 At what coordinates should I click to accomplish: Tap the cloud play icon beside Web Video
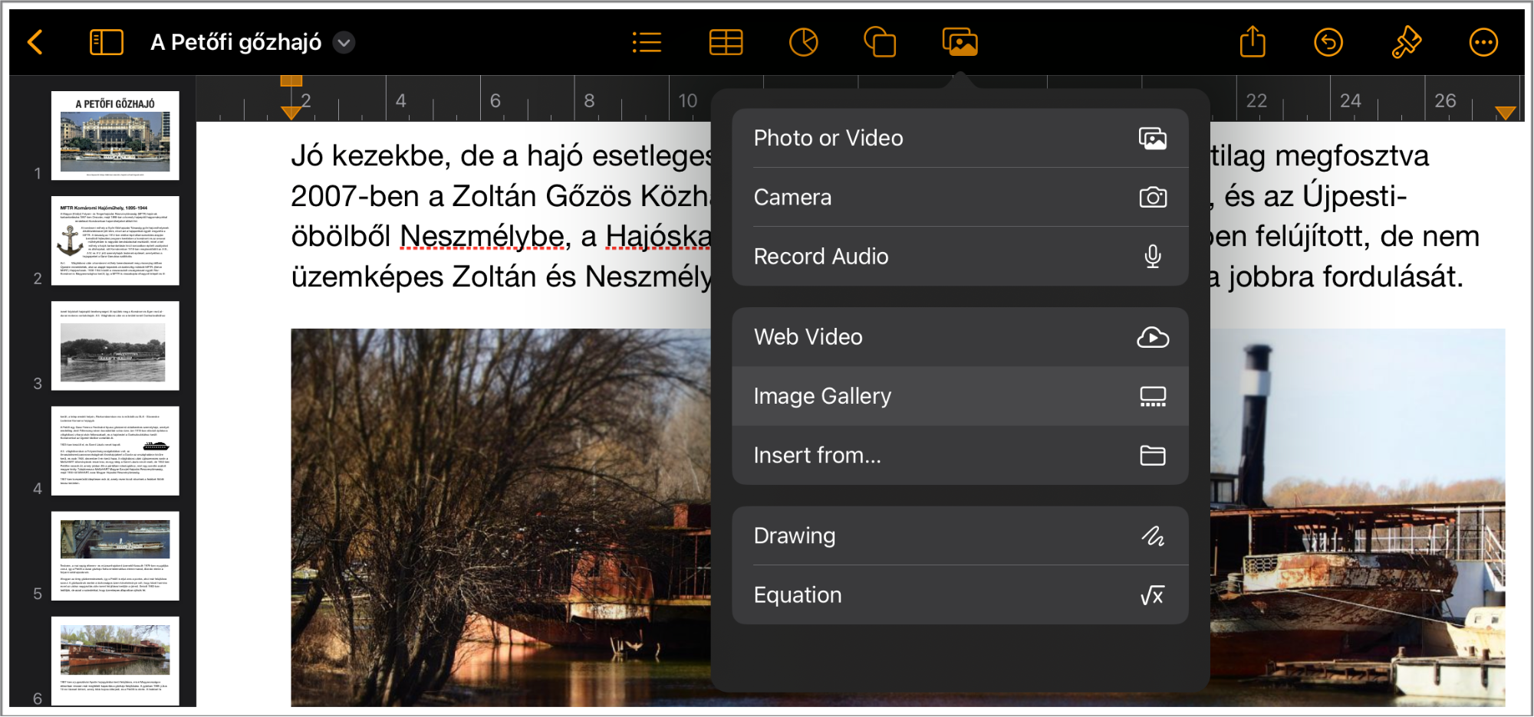coord(1153,337)
